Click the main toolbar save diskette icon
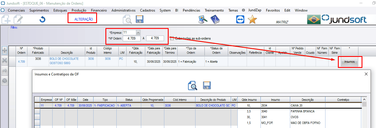Screen dimensions: 376x128 (x=139, y=20)
